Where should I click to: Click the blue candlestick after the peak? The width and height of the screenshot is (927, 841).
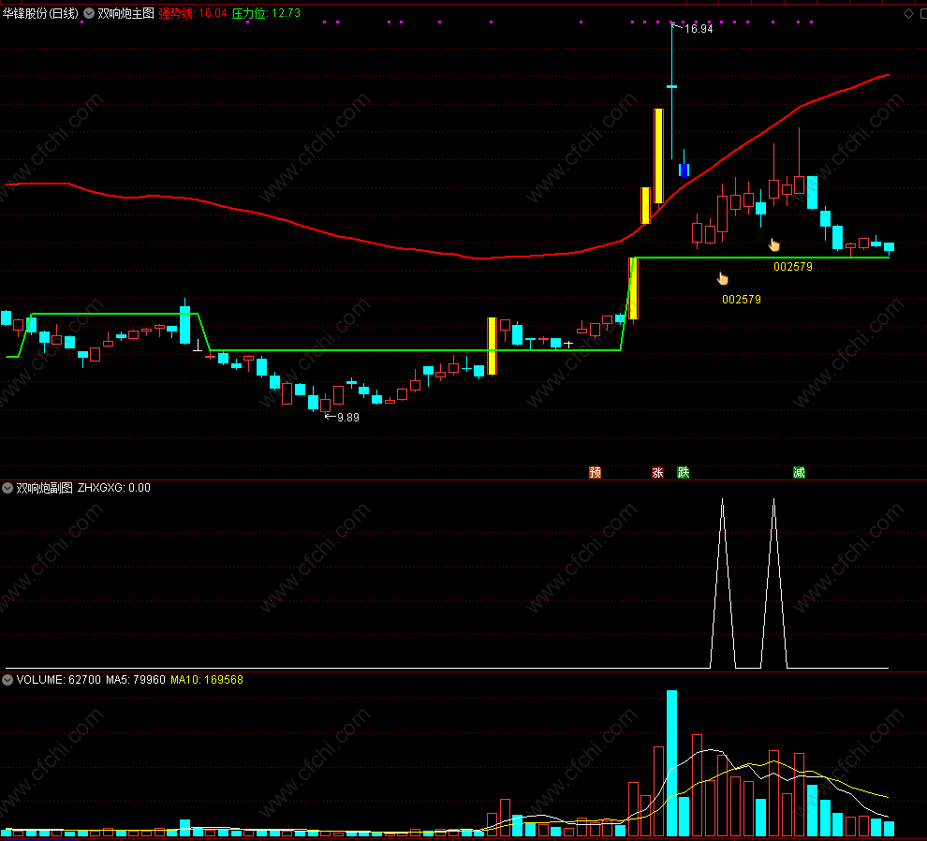point(684,170)
